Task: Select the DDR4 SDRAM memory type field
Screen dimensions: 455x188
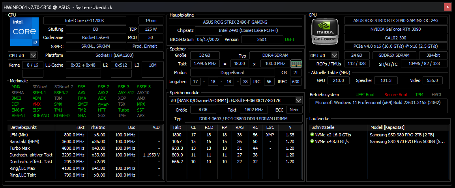Action: click(x=276, y=55)
